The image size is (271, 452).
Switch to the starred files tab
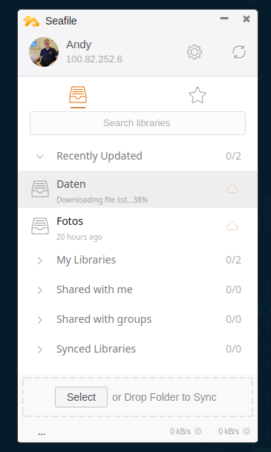(197, 95)
